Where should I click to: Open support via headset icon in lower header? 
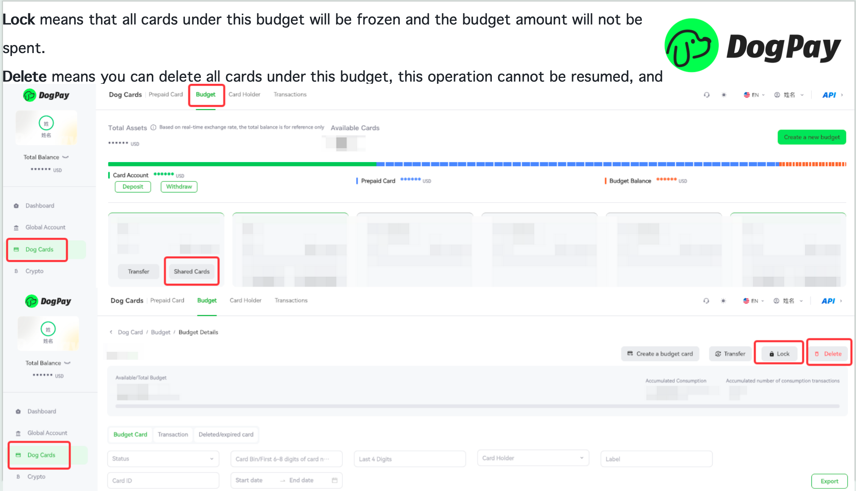[x=706, y=301]
